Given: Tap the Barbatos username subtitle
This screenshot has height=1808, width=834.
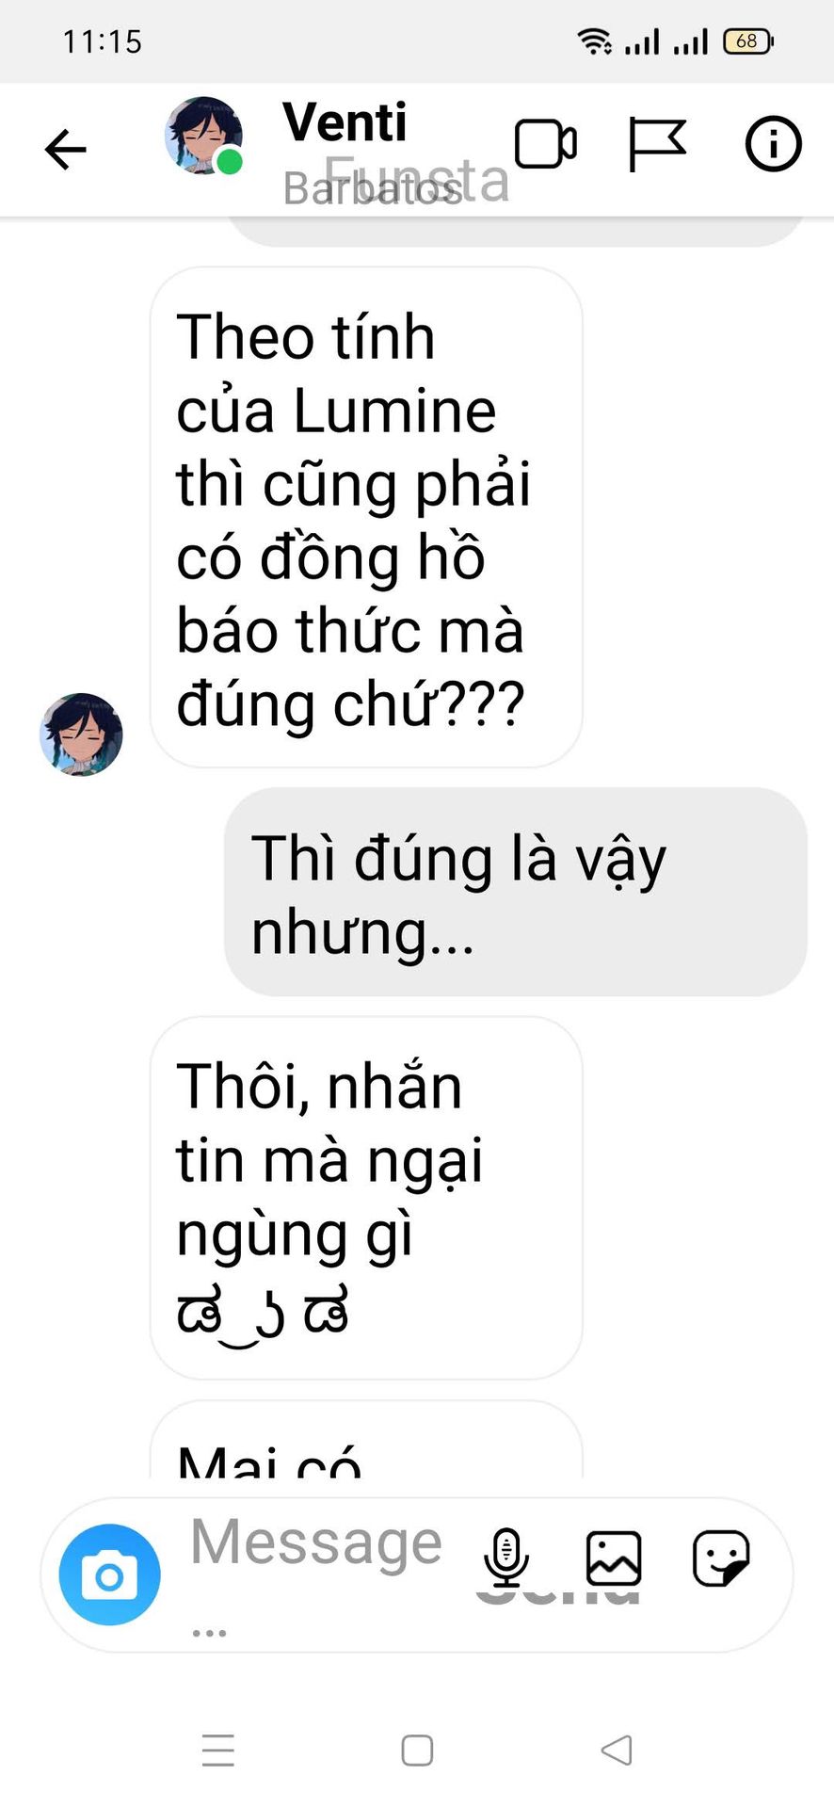Looking at the screenshot, I should tap(373, 188).
